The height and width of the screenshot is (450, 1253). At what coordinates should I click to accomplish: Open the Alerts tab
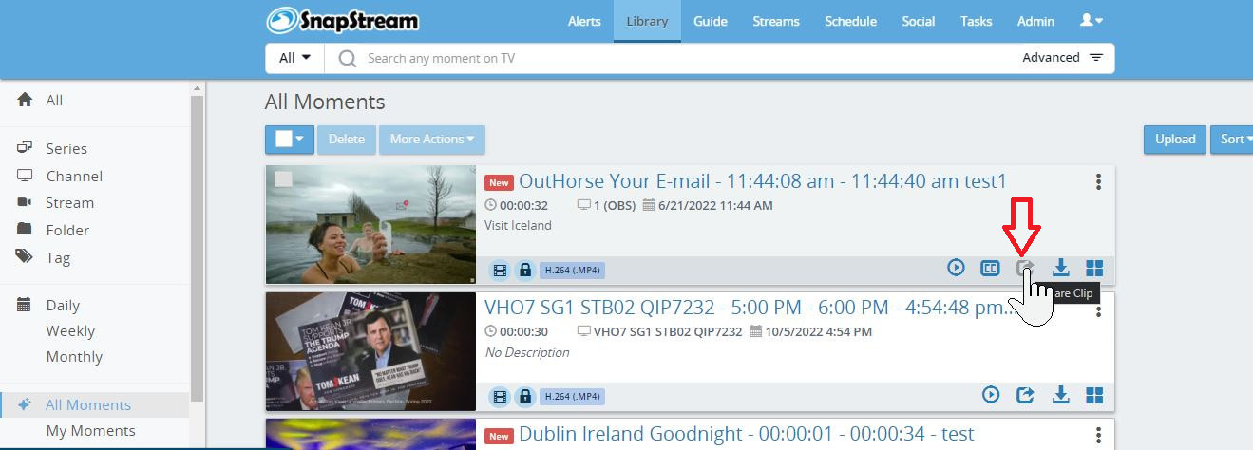tap(584, 21)
